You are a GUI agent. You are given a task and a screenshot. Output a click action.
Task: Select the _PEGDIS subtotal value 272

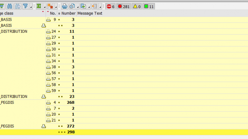tap(71, 126)
